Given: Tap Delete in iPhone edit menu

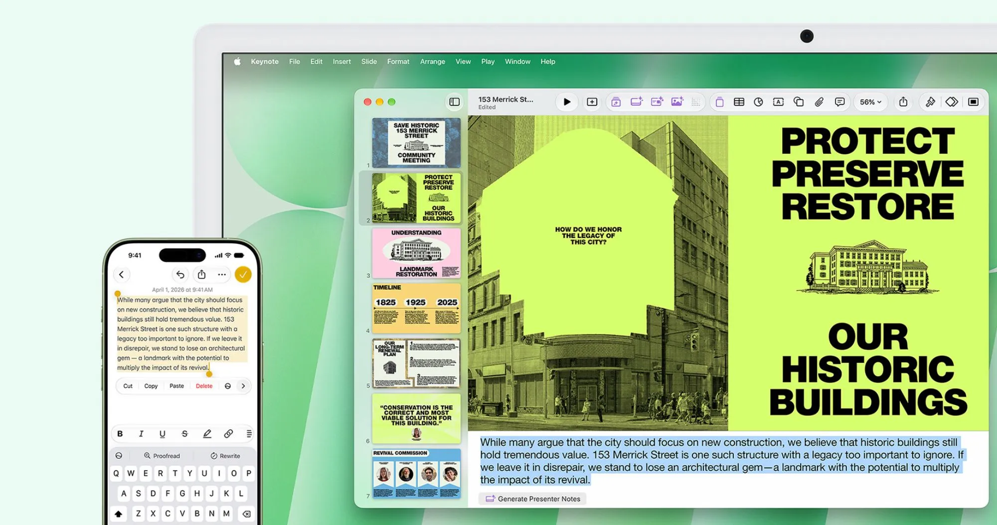Looking at the screenshot, I should 204,386.
